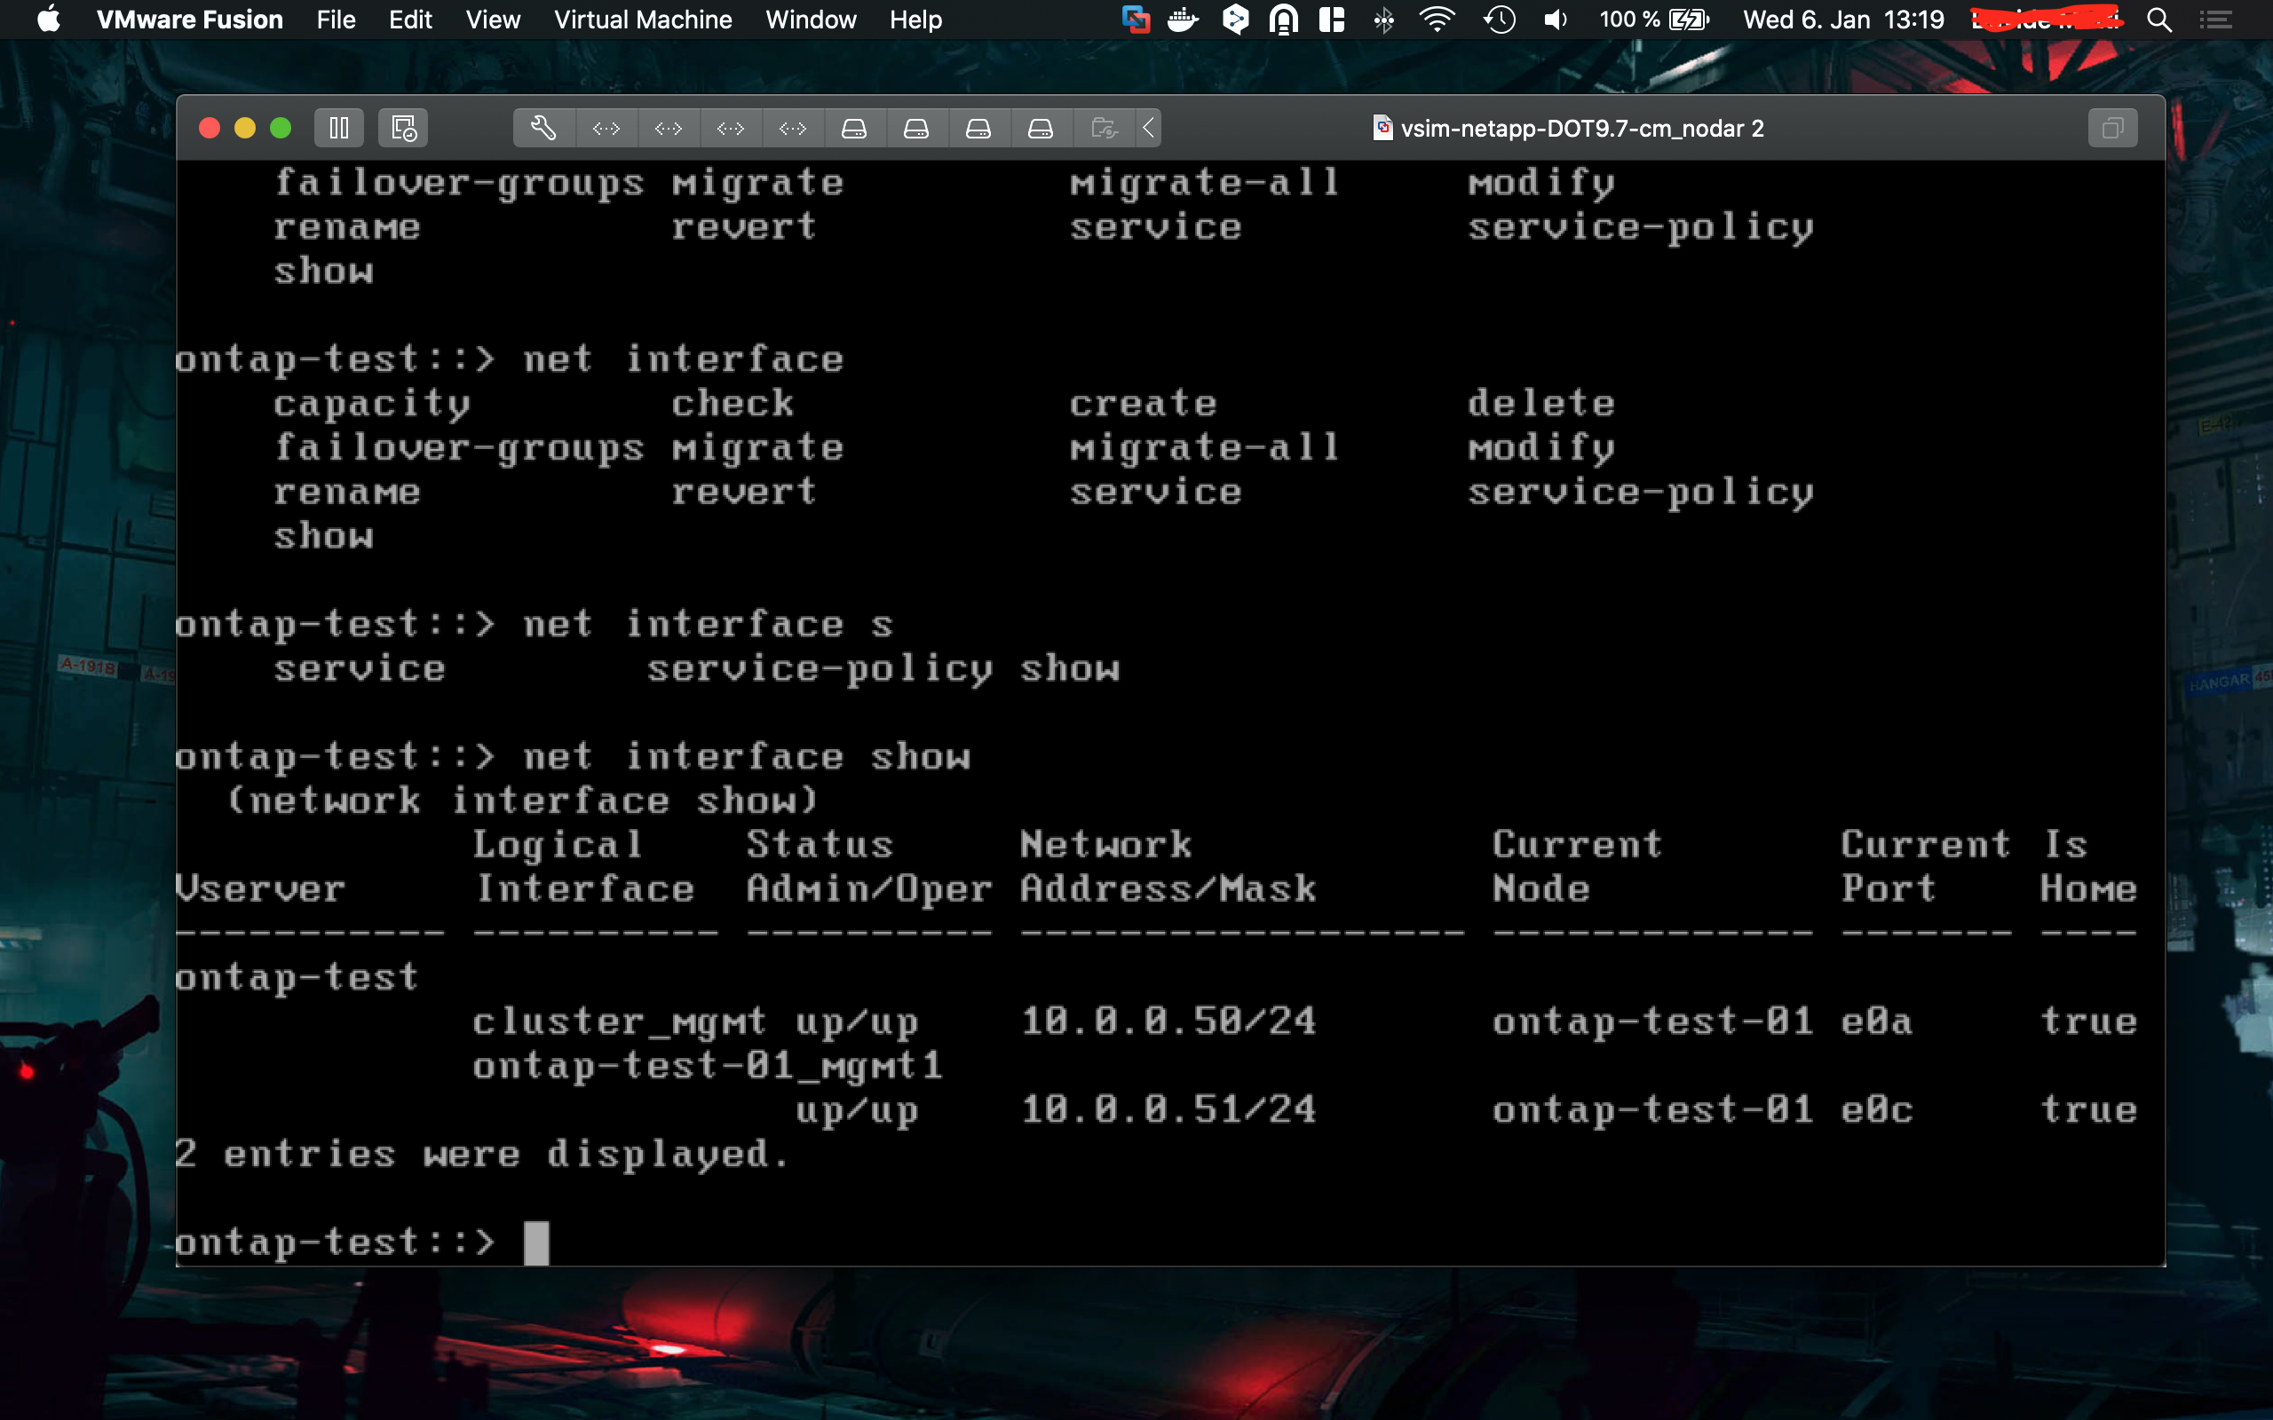The image size is (2273, 1420).
Task: Open virtual machine settings wrench icon
Action: (543, 128)
